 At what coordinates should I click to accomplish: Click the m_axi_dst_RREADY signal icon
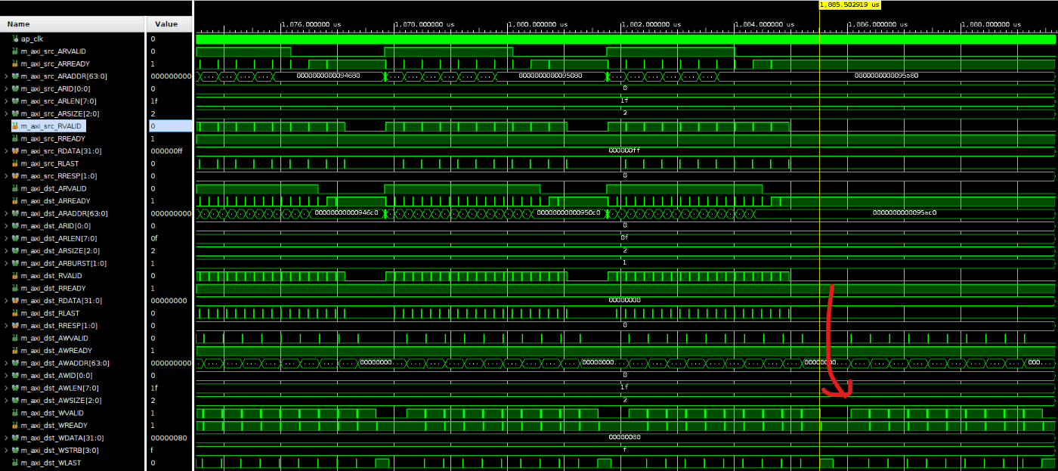point(16,288)
